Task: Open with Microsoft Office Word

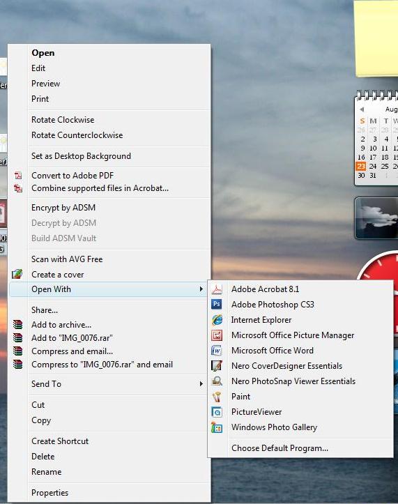Action: pyautogui.click(x=273, y=351)
